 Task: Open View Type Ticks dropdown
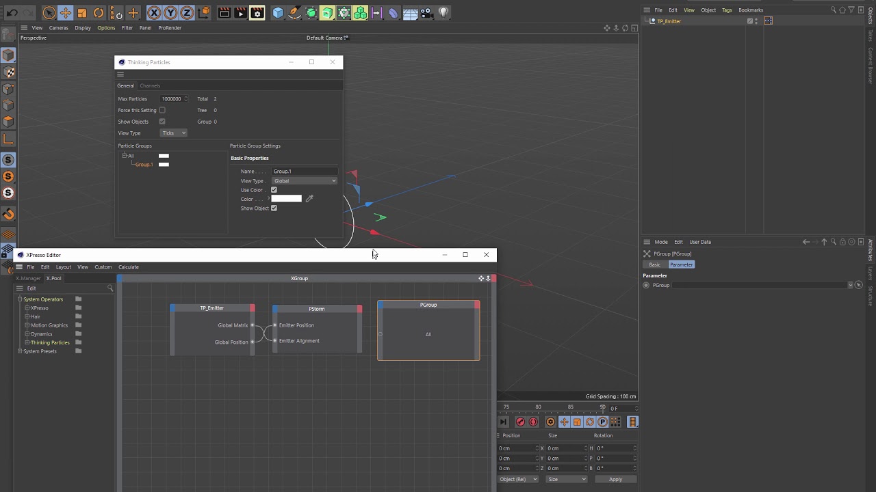pyautogui.click(x=174, y=133)
